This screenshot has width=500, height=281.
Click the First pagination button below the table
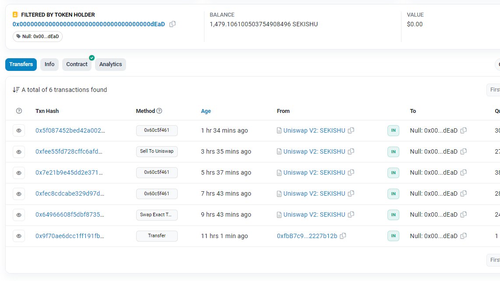click(x=493, y=260)
